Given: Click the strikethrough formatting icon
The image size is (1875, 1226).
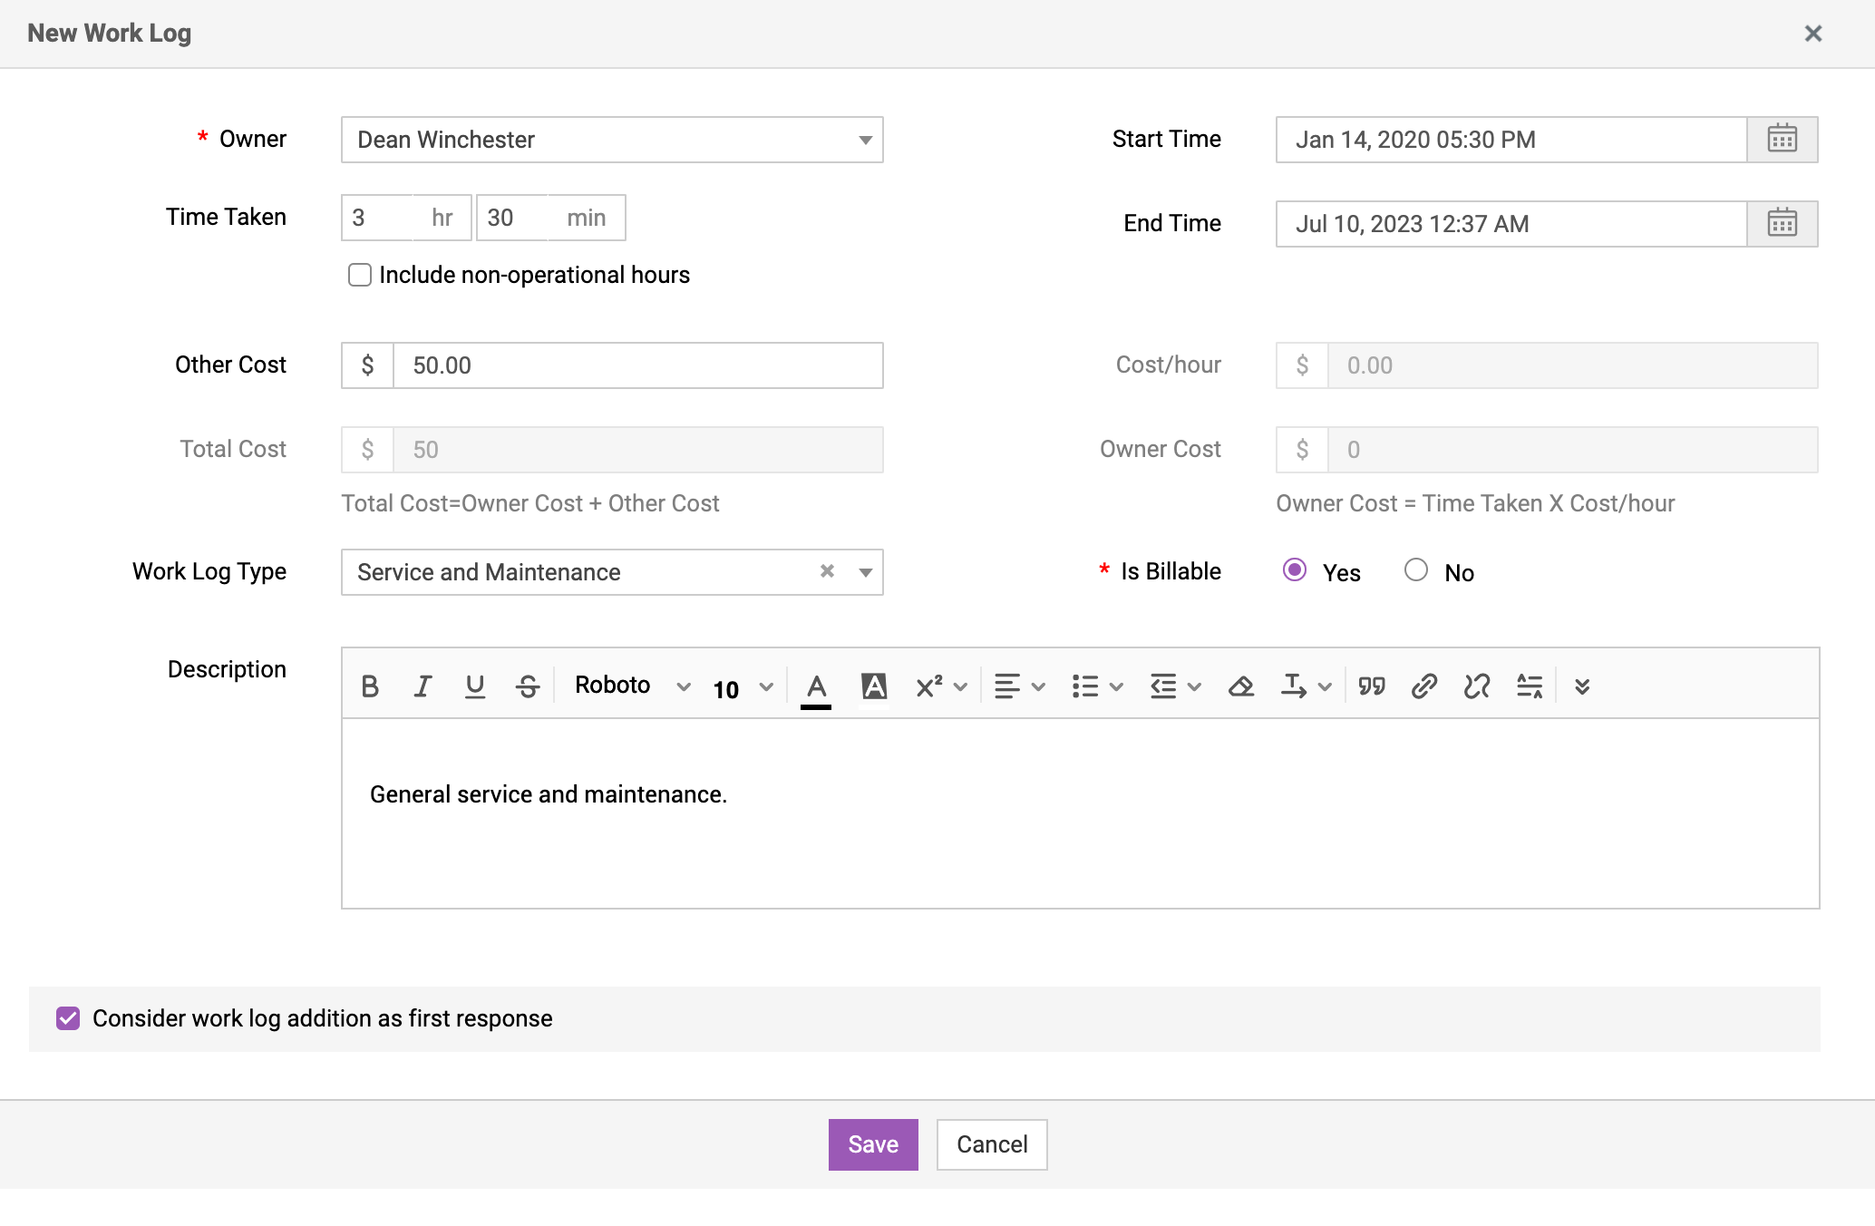Looking at the screenshot, I should 528,686.
